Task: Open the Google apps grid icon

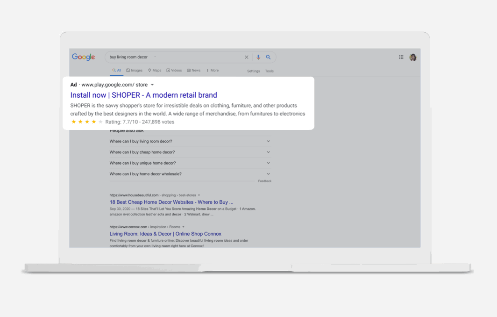Action: 401,57
